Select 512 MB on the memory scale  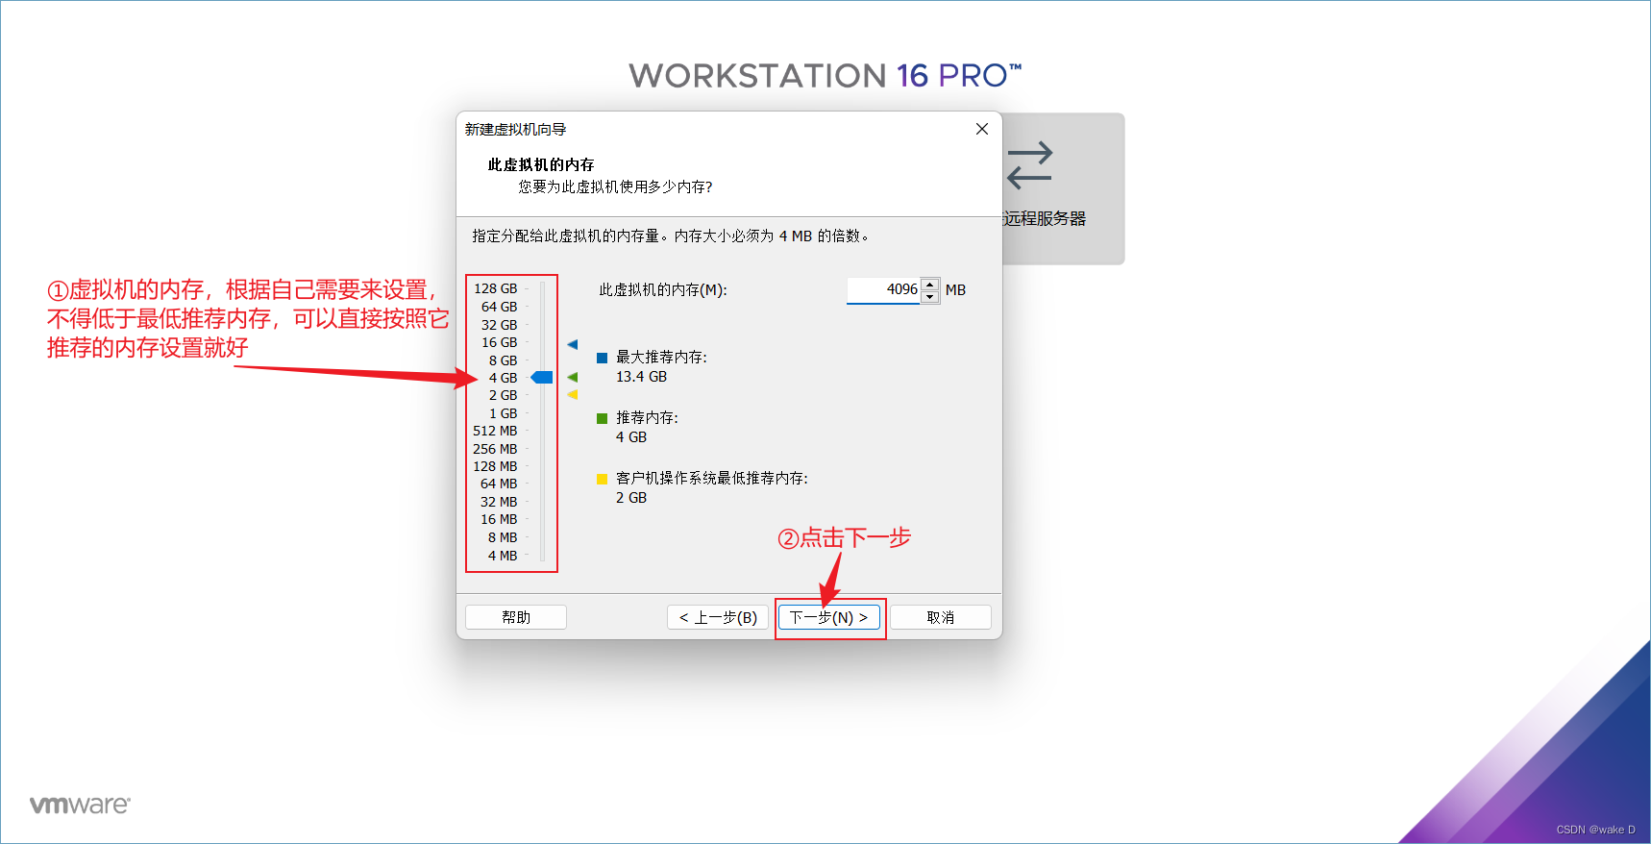(x=496, y=431)
